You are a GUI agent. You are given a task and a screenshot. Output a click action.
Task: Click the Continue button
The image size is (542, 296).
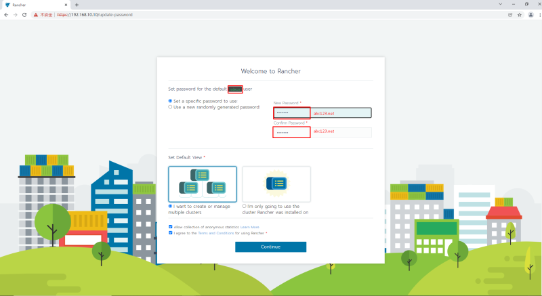tap(270, 247)
